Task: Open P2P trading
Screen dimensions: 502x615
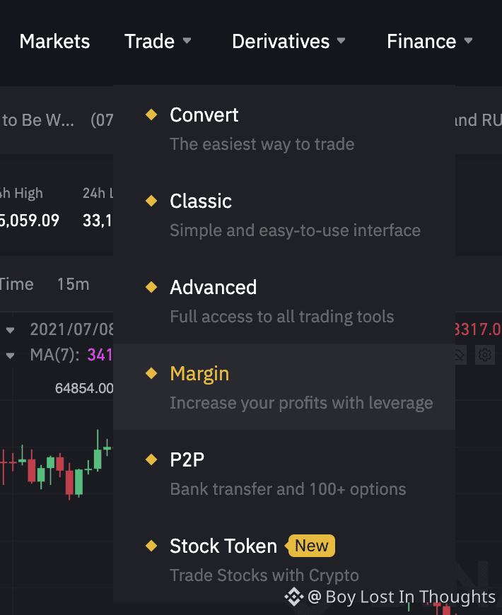Action: [x=187, y=460]
